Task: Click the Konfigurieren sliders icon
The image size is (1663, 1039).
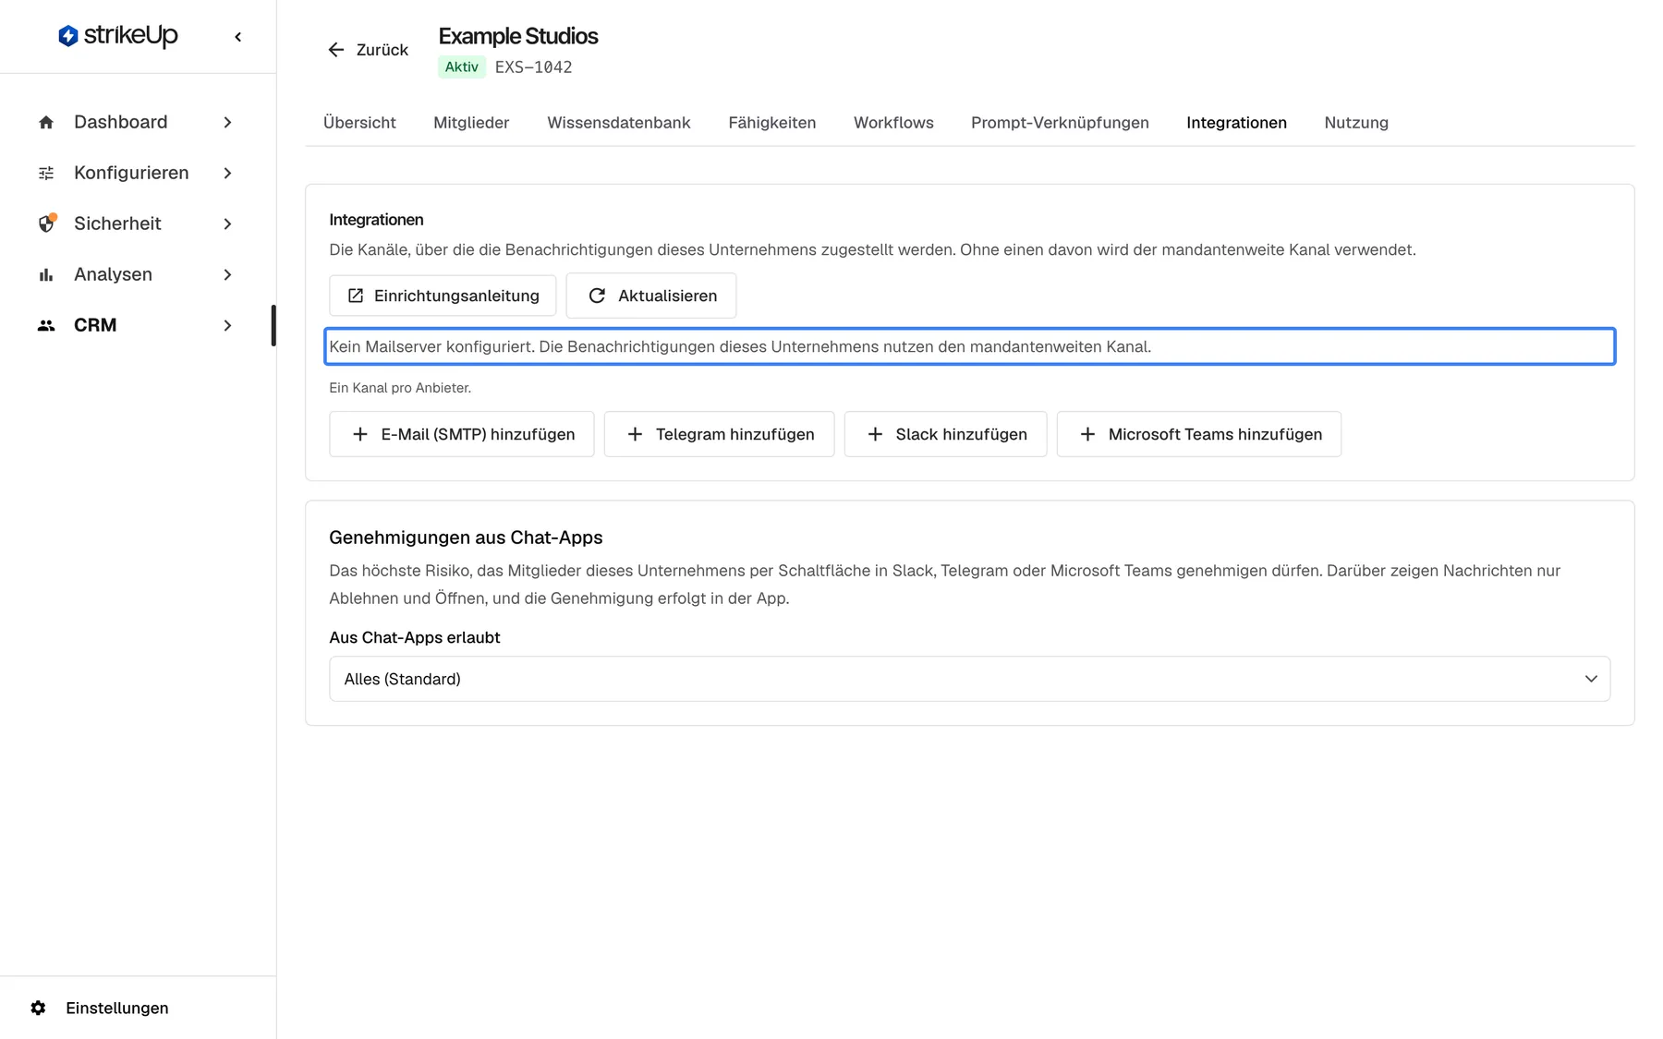Action: [46, 173]
